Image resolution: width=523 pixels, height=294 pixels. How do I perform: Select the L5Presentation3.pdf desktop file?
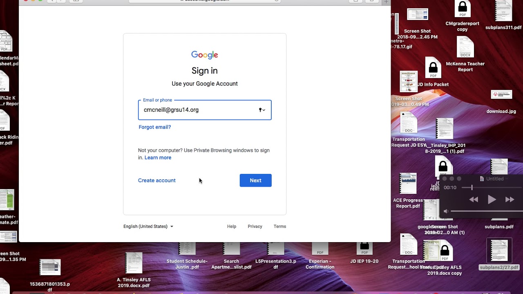(275, 249)
